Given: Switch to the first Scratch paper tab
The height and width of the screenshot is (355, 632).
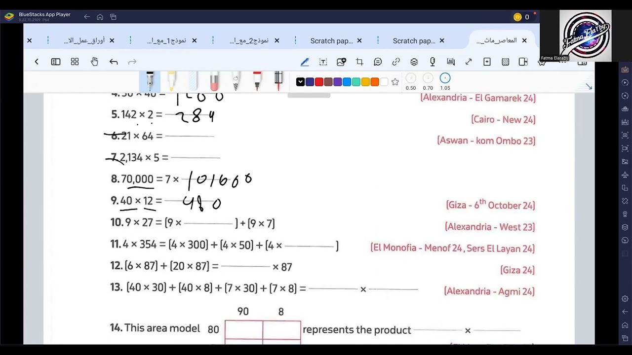Looking at the screenshot, I should click(x=331, y=40).
